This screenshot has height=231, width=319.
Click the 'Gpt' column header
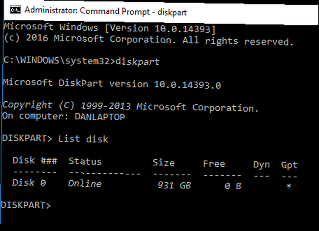click(289, 165)
